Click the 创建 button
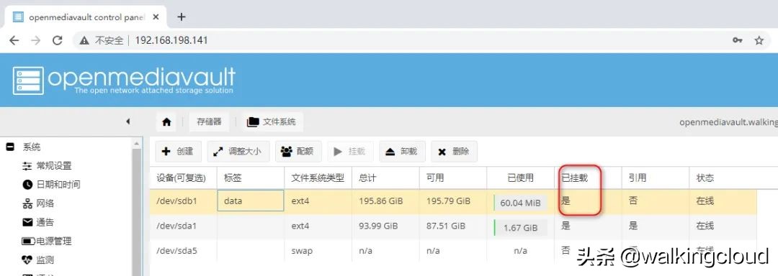Viewport: 778px width, 276px height. (178, 152)
